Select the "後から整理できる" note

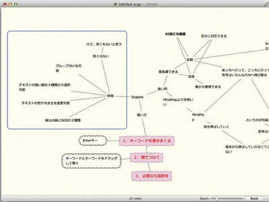pos(208,87)
